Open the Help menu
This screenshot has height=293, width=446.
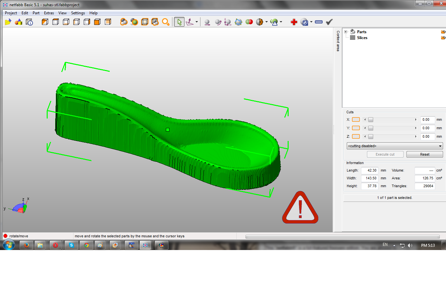coord(93,13)
